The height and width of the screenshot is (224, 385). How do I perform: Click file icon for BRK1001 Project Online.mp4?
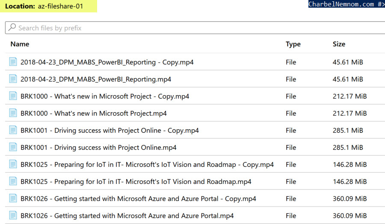(x=13, y=147)
